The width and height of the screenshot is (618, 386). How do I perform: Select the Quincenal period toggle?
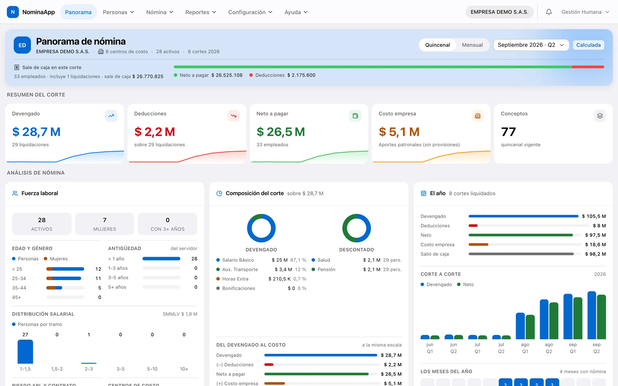tap(437, 45)
